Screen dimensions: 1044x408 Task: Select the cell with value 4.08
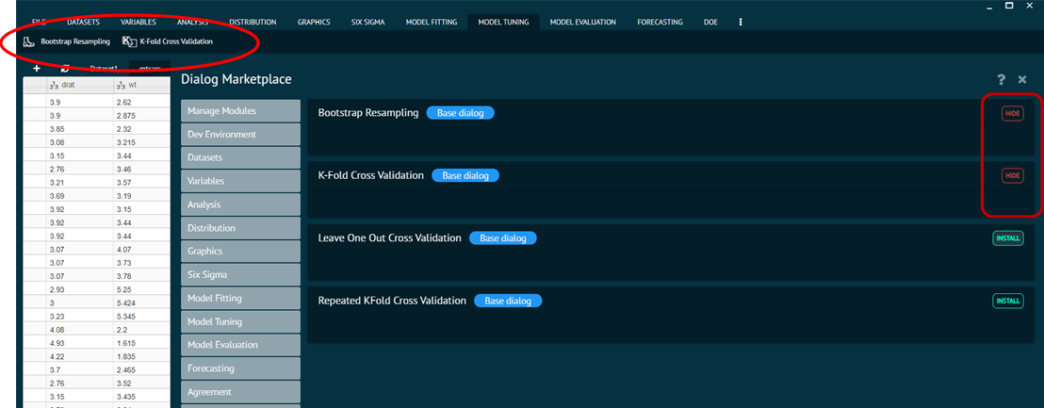[79, 330]
